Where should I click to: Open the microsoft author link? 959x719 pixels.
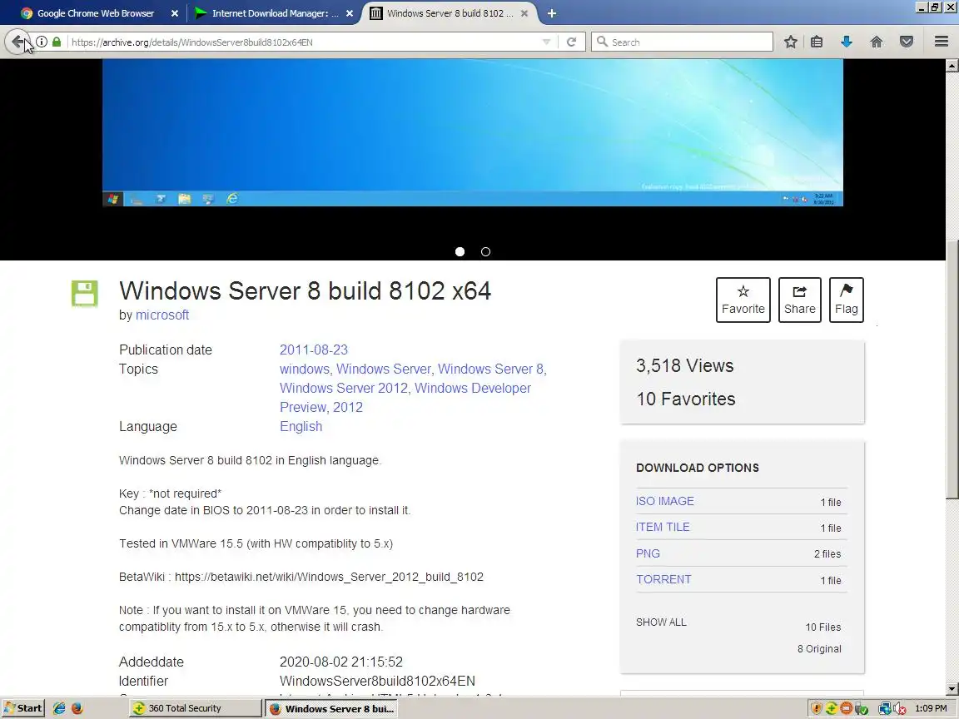coord(162,315)
